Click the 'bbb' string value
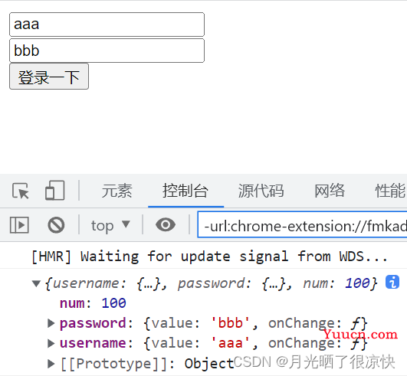The height and width of the screenshot is (376, 407). (231, 323)
